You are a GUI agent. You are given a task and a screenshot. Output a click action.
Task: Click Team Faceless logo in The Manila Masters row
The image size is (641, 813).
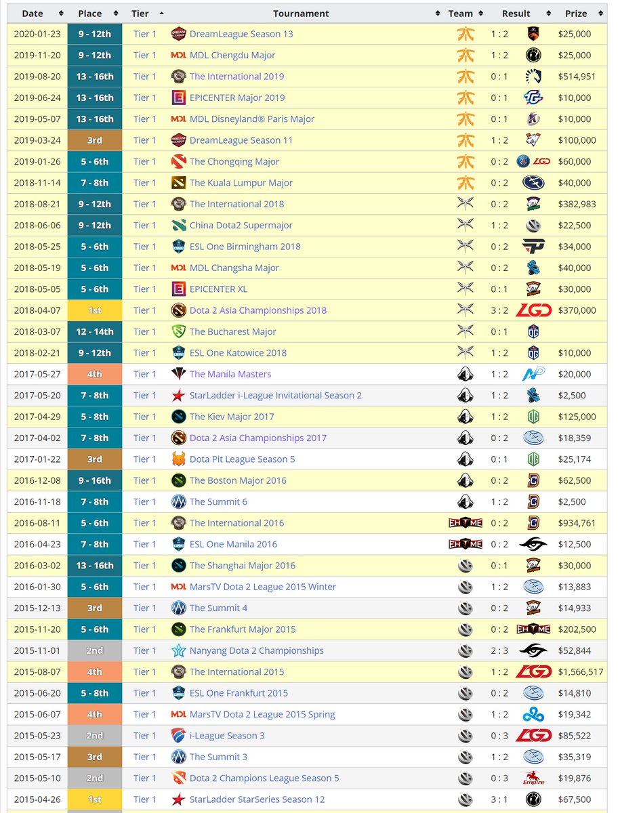coord(466,374)
